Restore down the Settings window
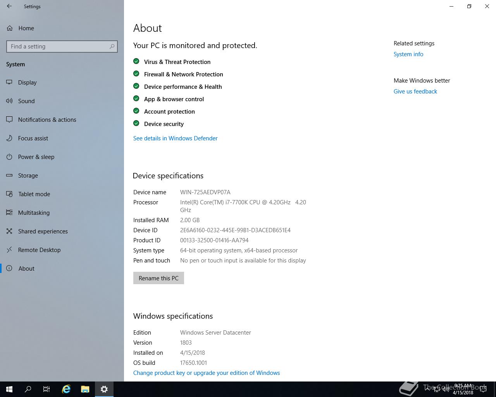The image size is (496, 397). [x=469, y=6]
